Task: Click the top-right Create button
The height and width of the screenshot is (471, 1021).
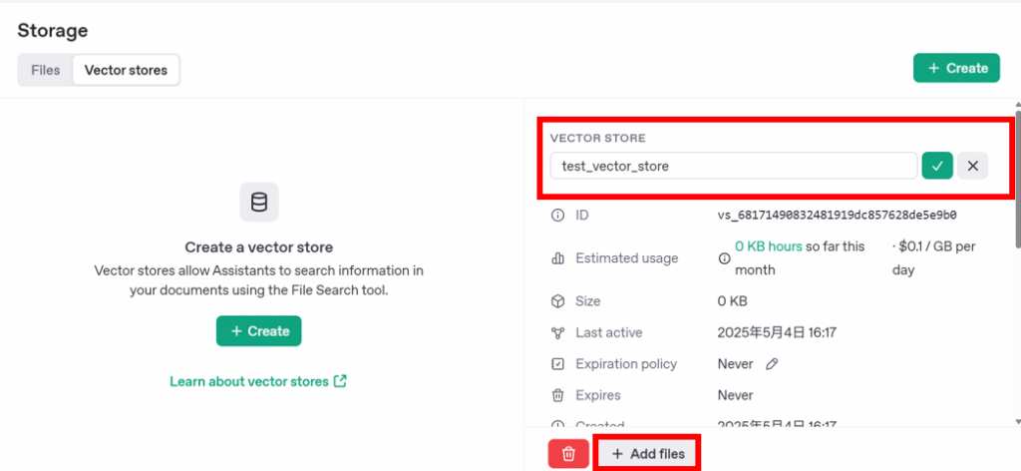Action: pyautogui.click(x=956, y=68)
